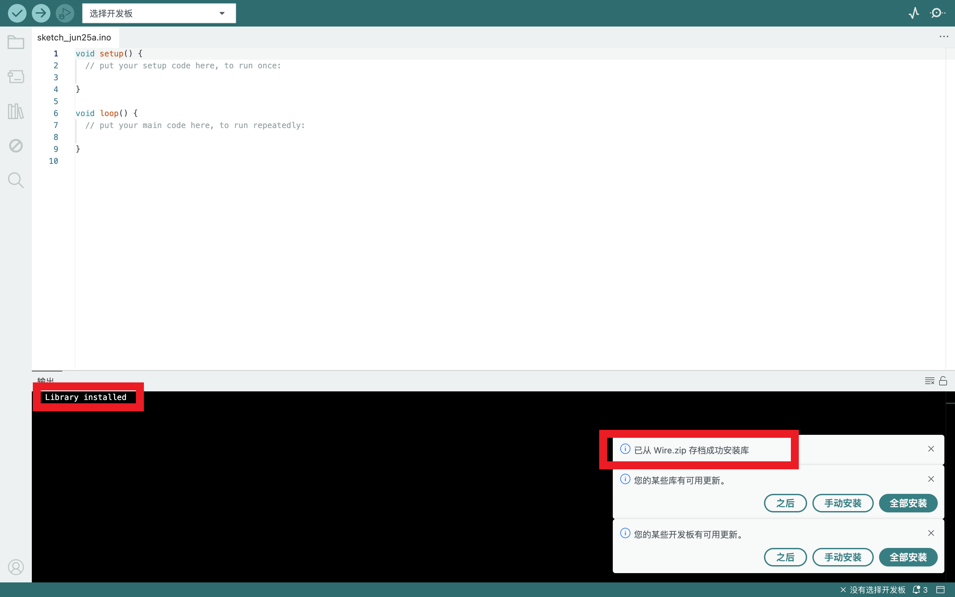Open the Serial Plotter
This screenshot has height=597, width=955.
[914, 13]
